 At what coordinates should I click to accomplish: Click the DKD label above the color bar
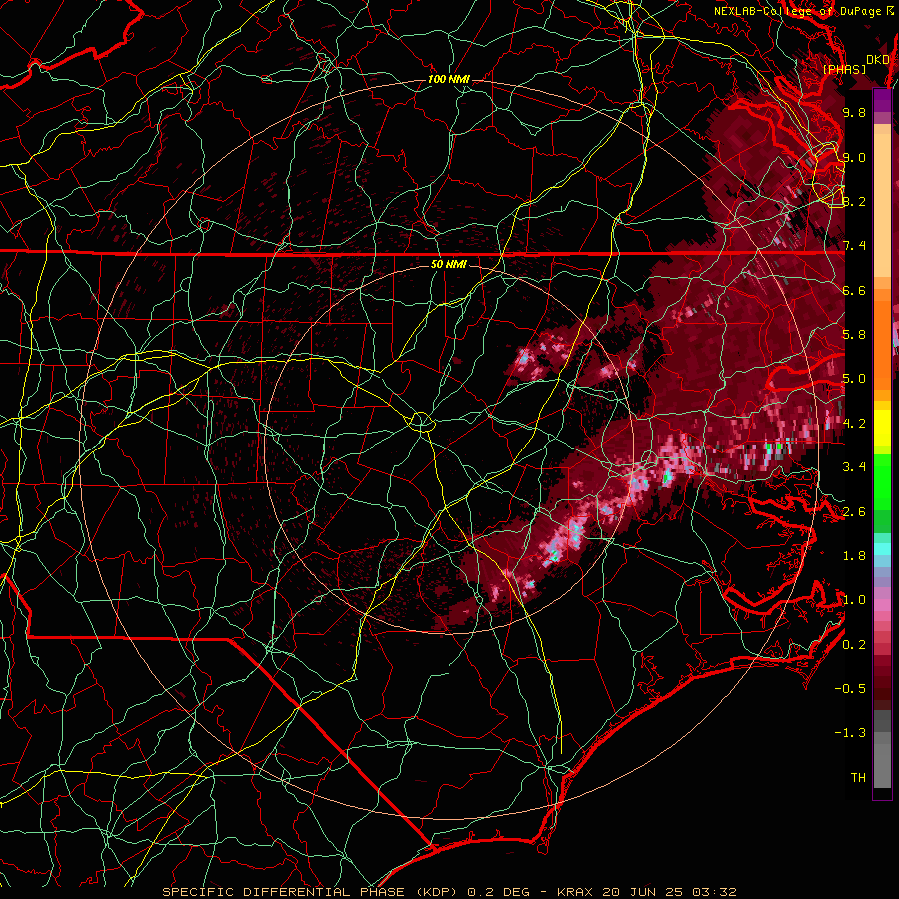(878, 60)
